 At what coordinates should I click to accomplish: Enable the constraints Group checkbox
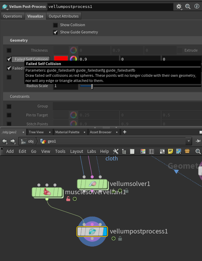pyautogui.click(x=9, y=106)
